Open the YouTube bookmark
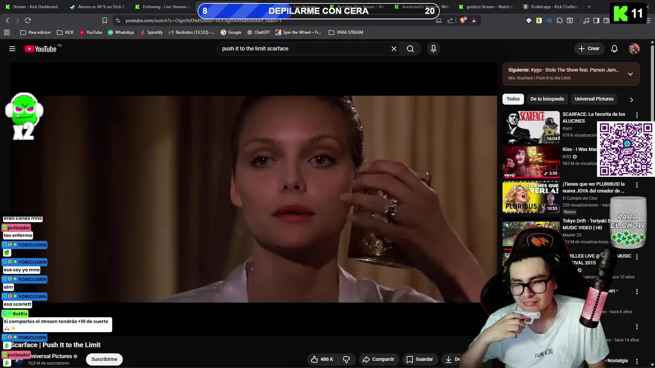655x368 pixels. tap(91, 32)
